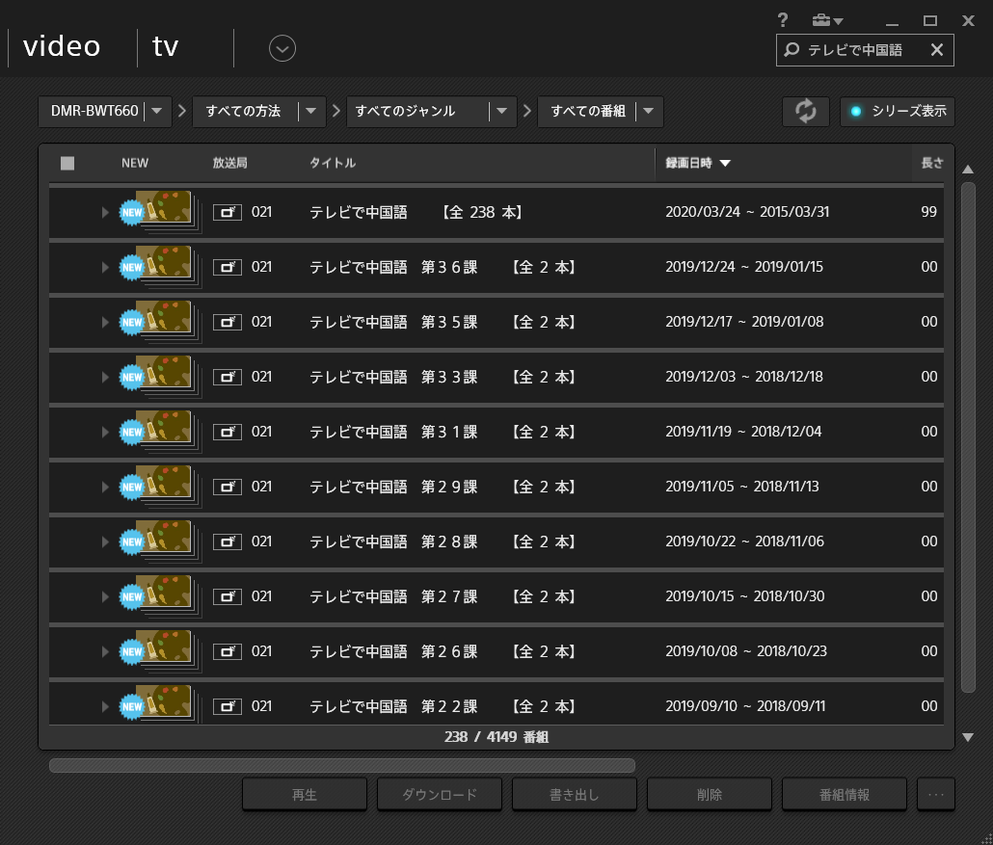Click the refresh list icon button
Image resolution: width=993 pixels, height=845 pixels.
pos(805,112)
